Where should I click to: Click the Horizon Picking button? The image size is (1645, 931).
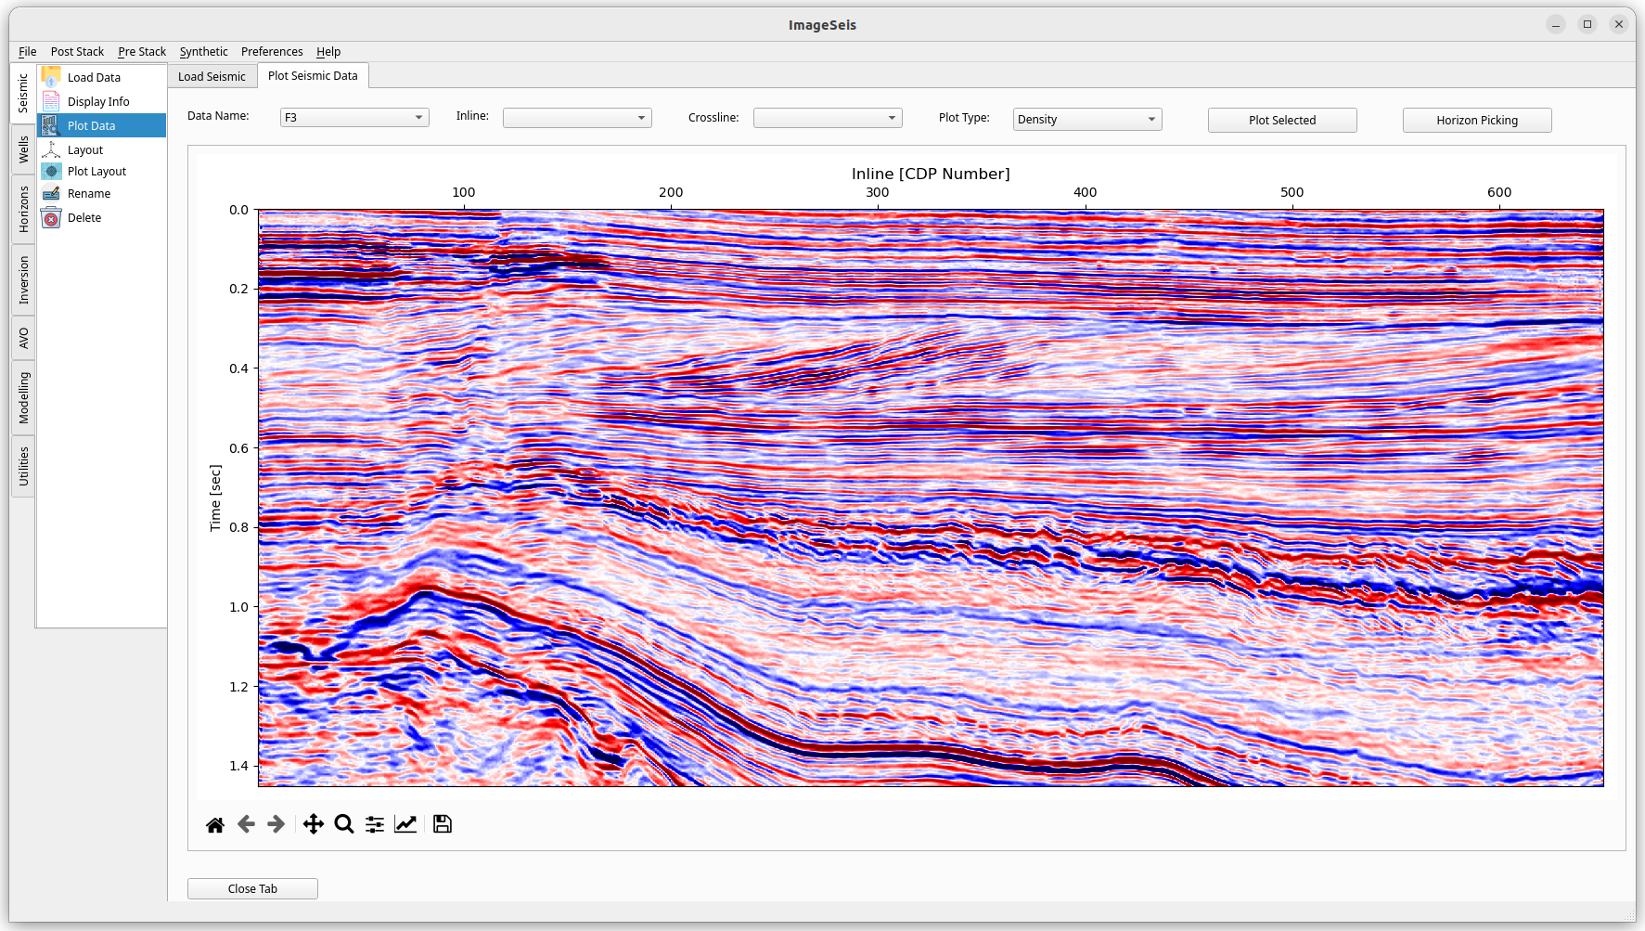[x=1476, y=121]
